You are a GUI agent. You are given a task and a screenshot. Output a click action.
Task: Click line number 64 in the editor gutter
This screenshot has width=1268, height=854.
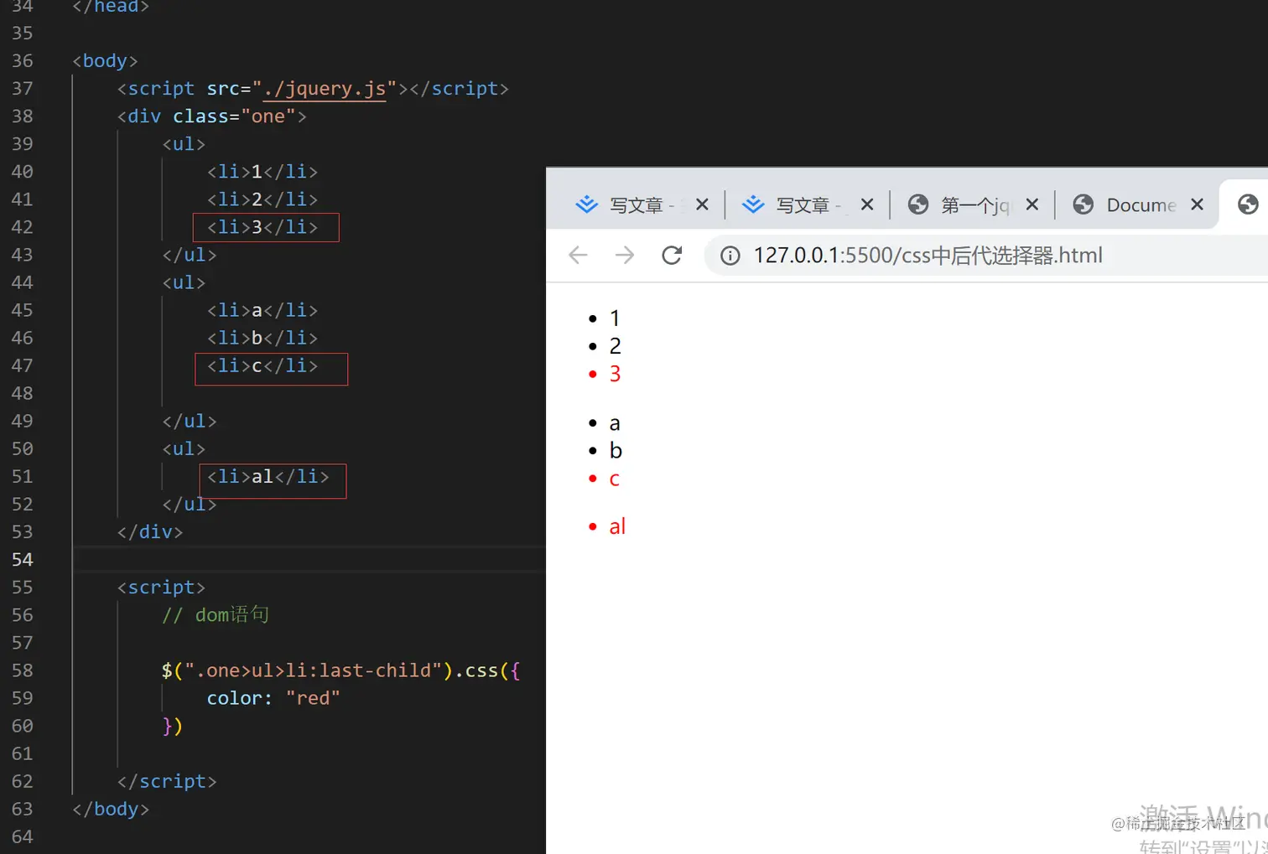(23, 836)
